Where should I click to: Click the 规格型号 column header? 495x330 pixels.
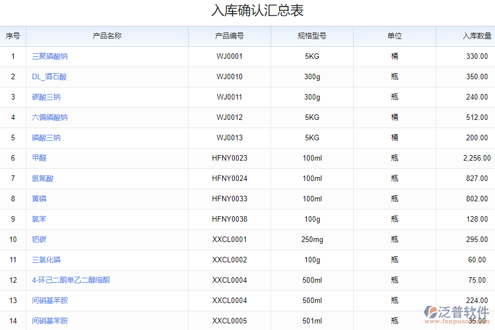click(x=312, y=36)
